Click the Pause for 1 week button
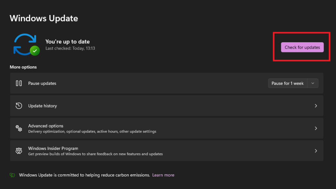This screenshot has height=189, width=336. point(287,83)
